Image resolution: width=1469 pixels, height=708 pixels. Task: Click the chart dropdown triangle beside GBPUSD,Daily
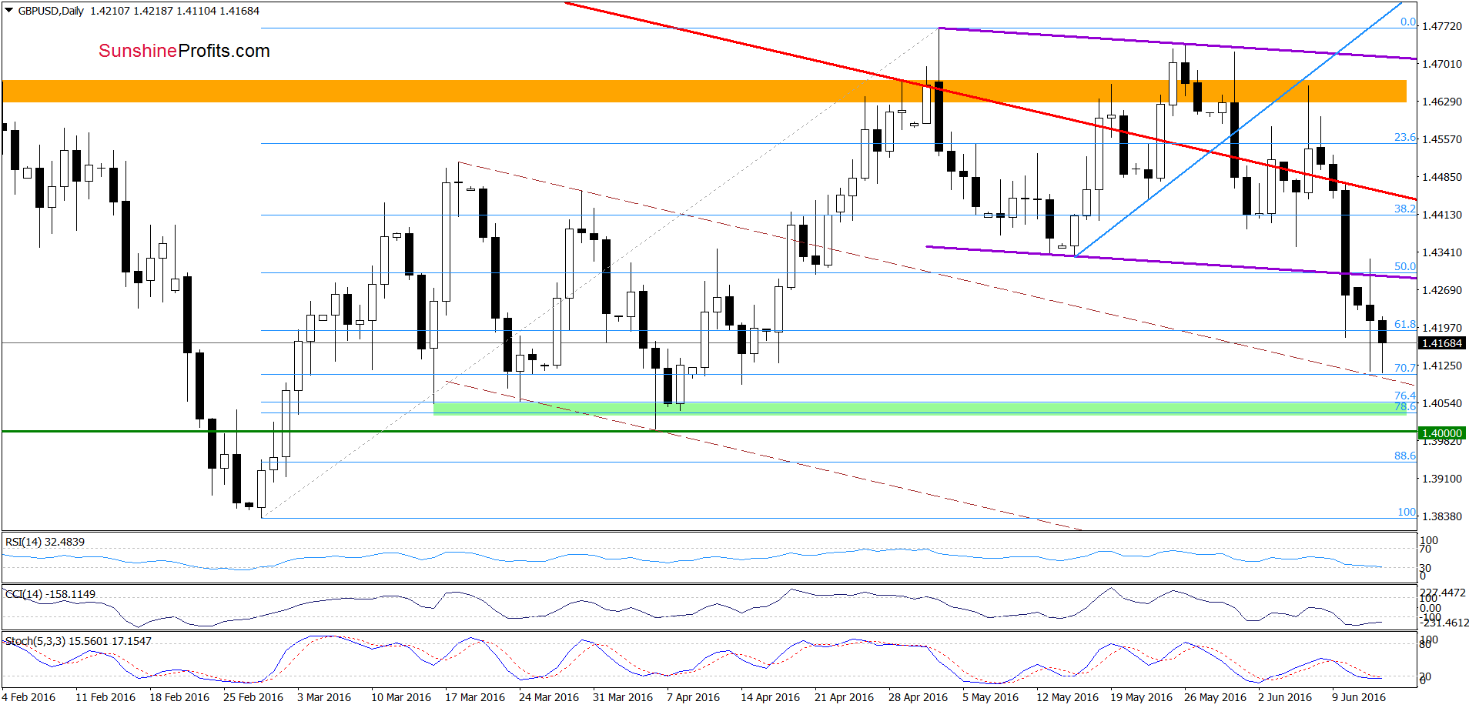tap(9, 11)
